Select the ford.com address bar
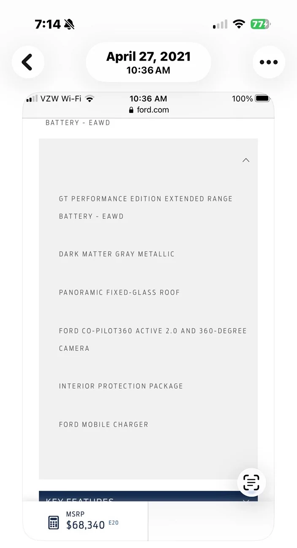Viewport: 297px width, 548px height. coord(148,110)
